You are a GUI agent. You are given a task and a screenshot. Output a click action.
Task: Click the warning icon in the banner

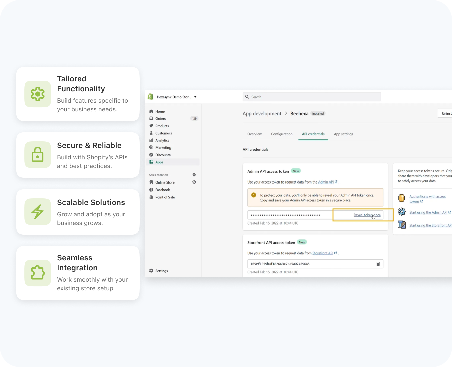tap(254, 195)
